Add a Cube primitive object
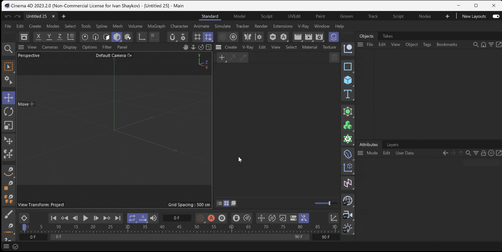 coord(347,80)
